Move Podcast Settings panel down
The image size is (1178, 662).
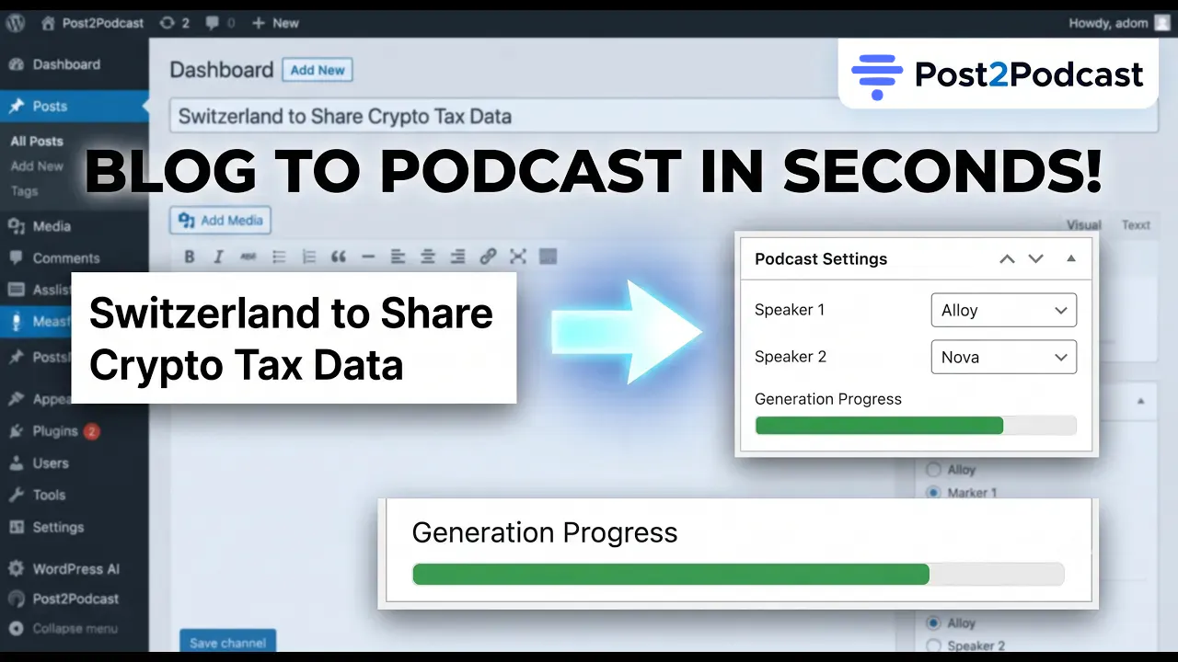[x=1036, y=259]
